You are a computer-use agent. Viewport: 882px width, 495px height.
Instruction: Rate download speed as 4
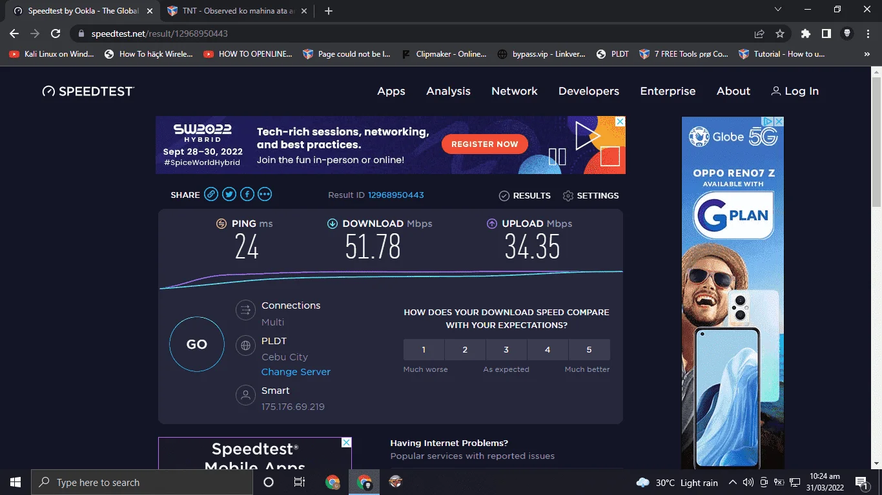(548, 349)
